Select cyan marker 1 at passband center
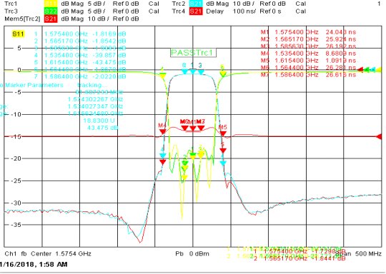This screenshot has width=386, height=274. click(x=193, y=71)
